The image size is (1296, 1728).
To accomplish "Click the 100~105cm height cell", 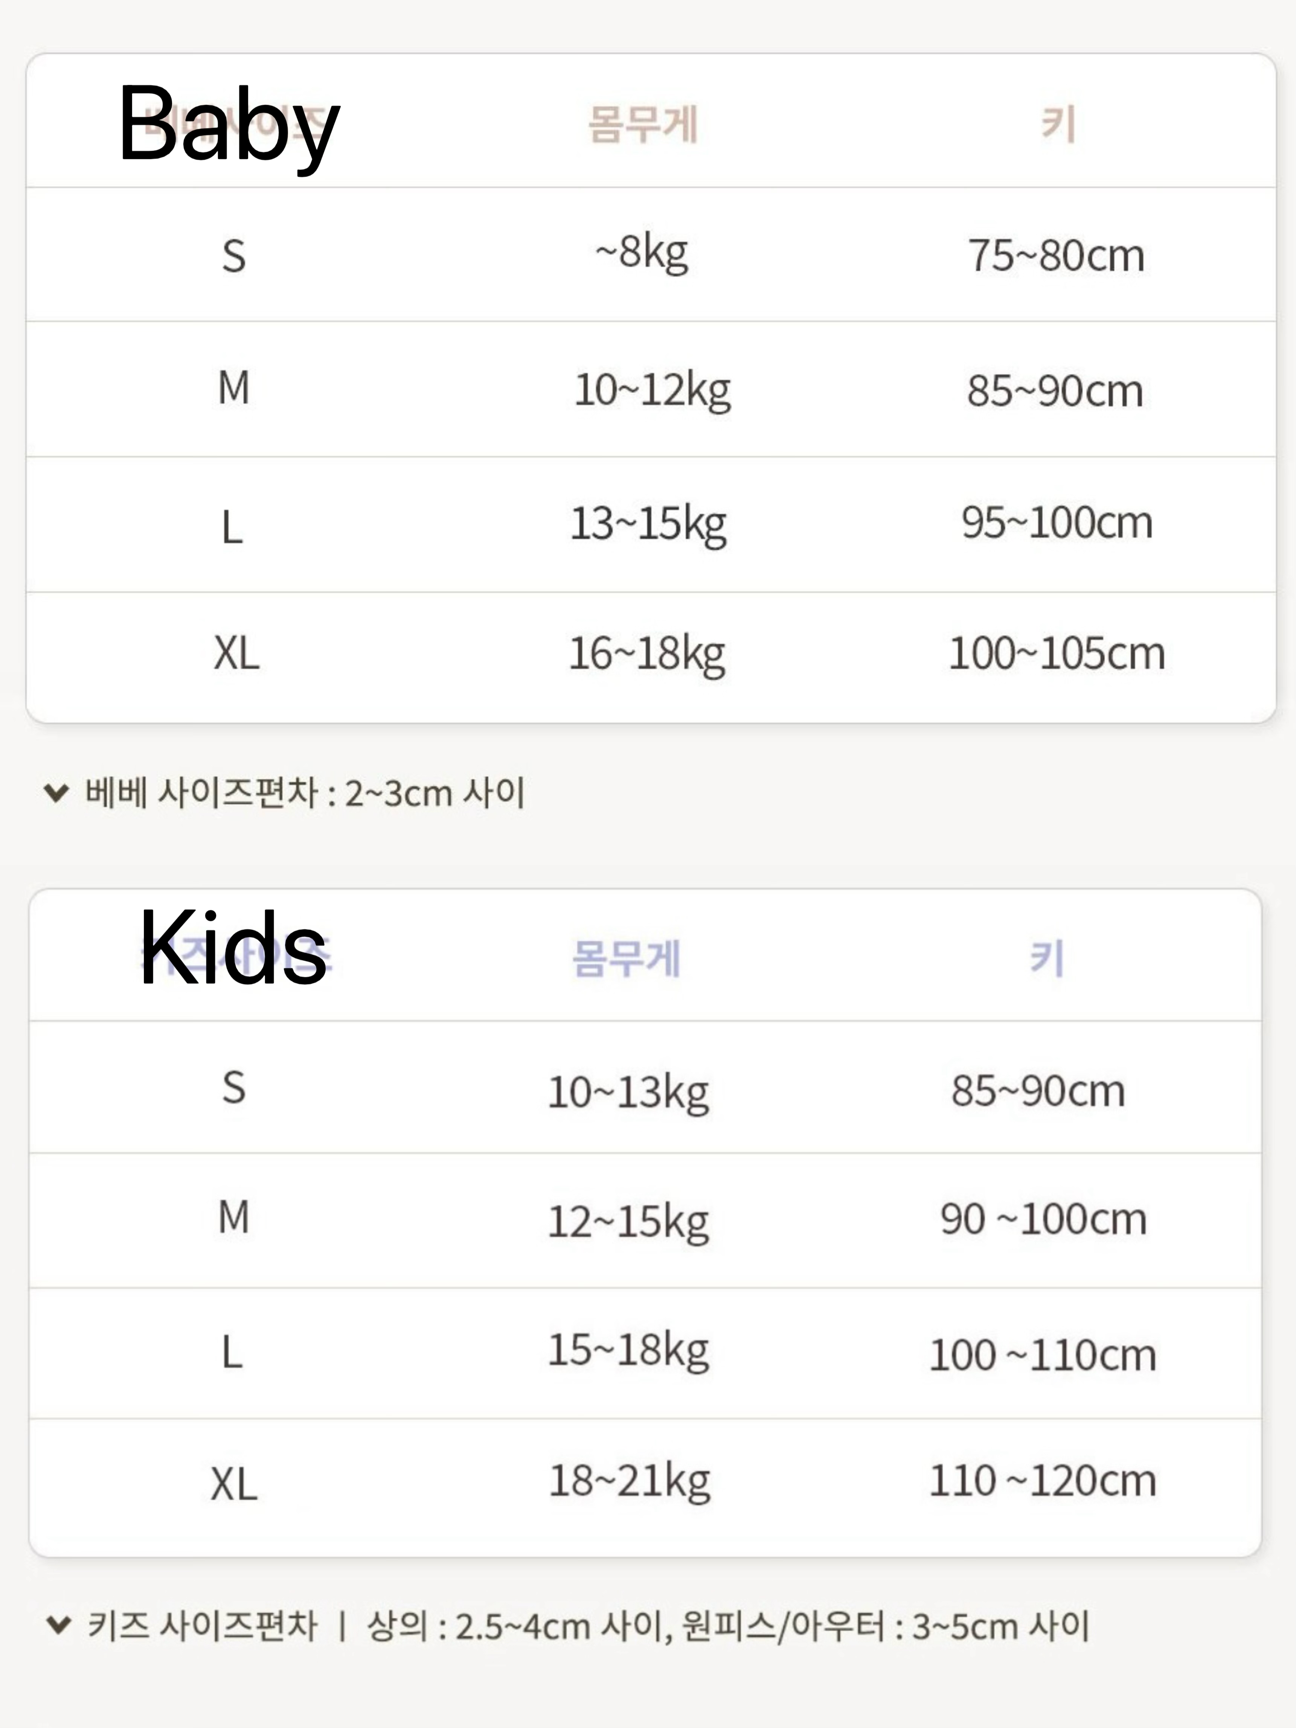I will point(1057,653).
